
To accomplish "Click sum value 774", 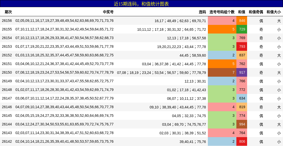I will [242, 116].
